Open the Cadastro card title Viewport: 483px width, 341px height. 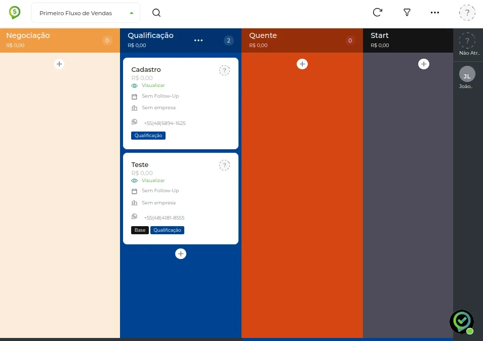tap(146, 69)
